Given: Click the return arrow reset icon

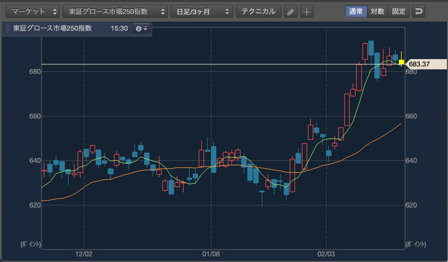Looking at the screenshot, I should (419, 12).
